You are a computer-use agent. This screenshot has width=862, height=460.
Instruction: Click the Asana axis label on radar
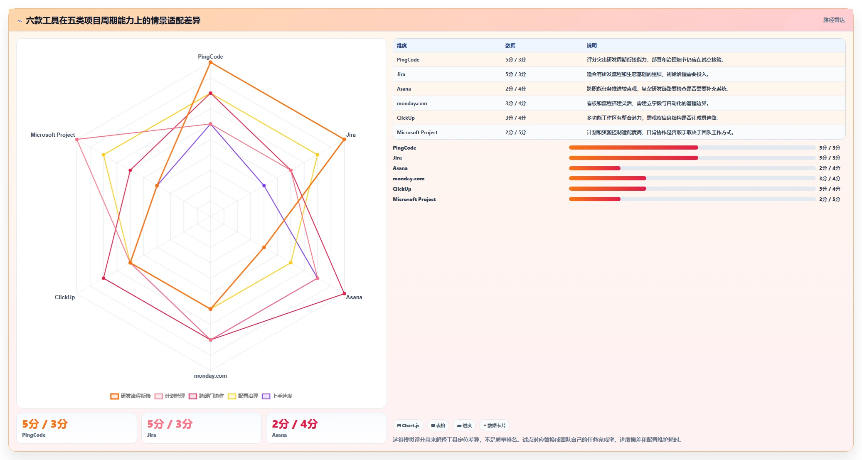tap(354, 297)
